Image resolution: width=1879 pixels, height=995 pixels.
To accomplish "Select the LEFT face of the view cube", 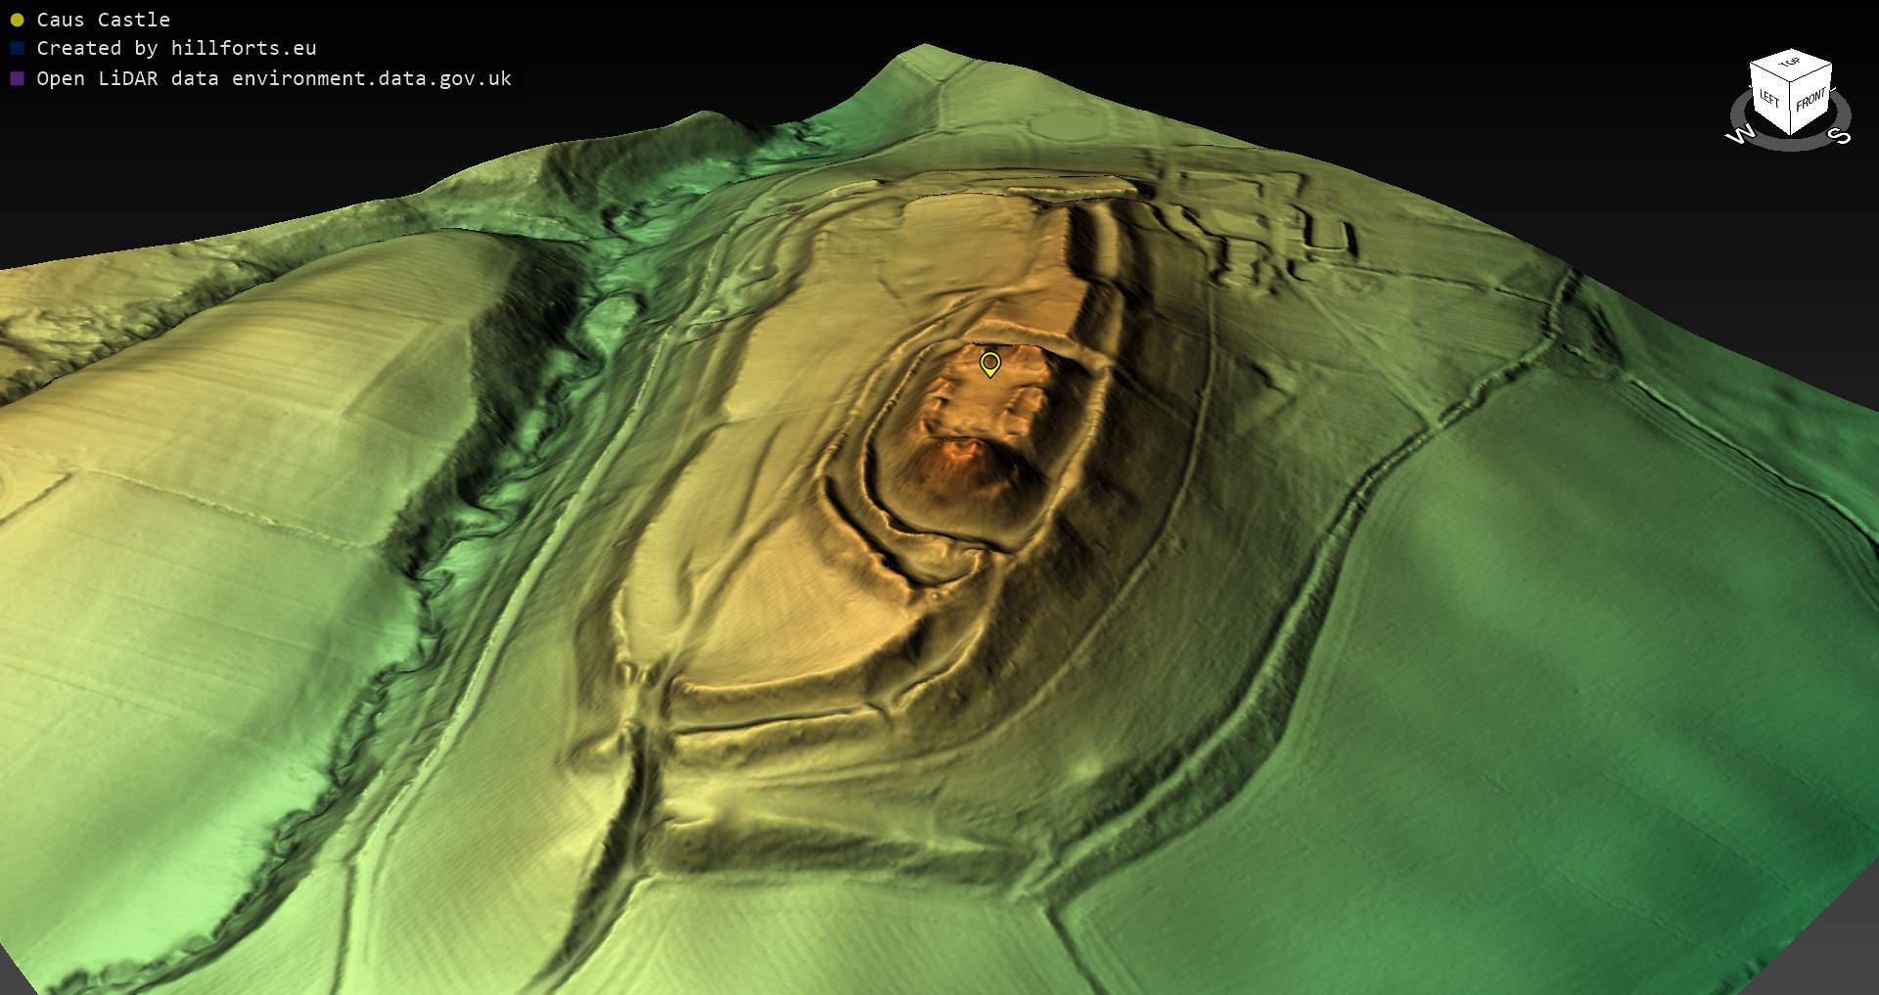I will [1769, 100].
